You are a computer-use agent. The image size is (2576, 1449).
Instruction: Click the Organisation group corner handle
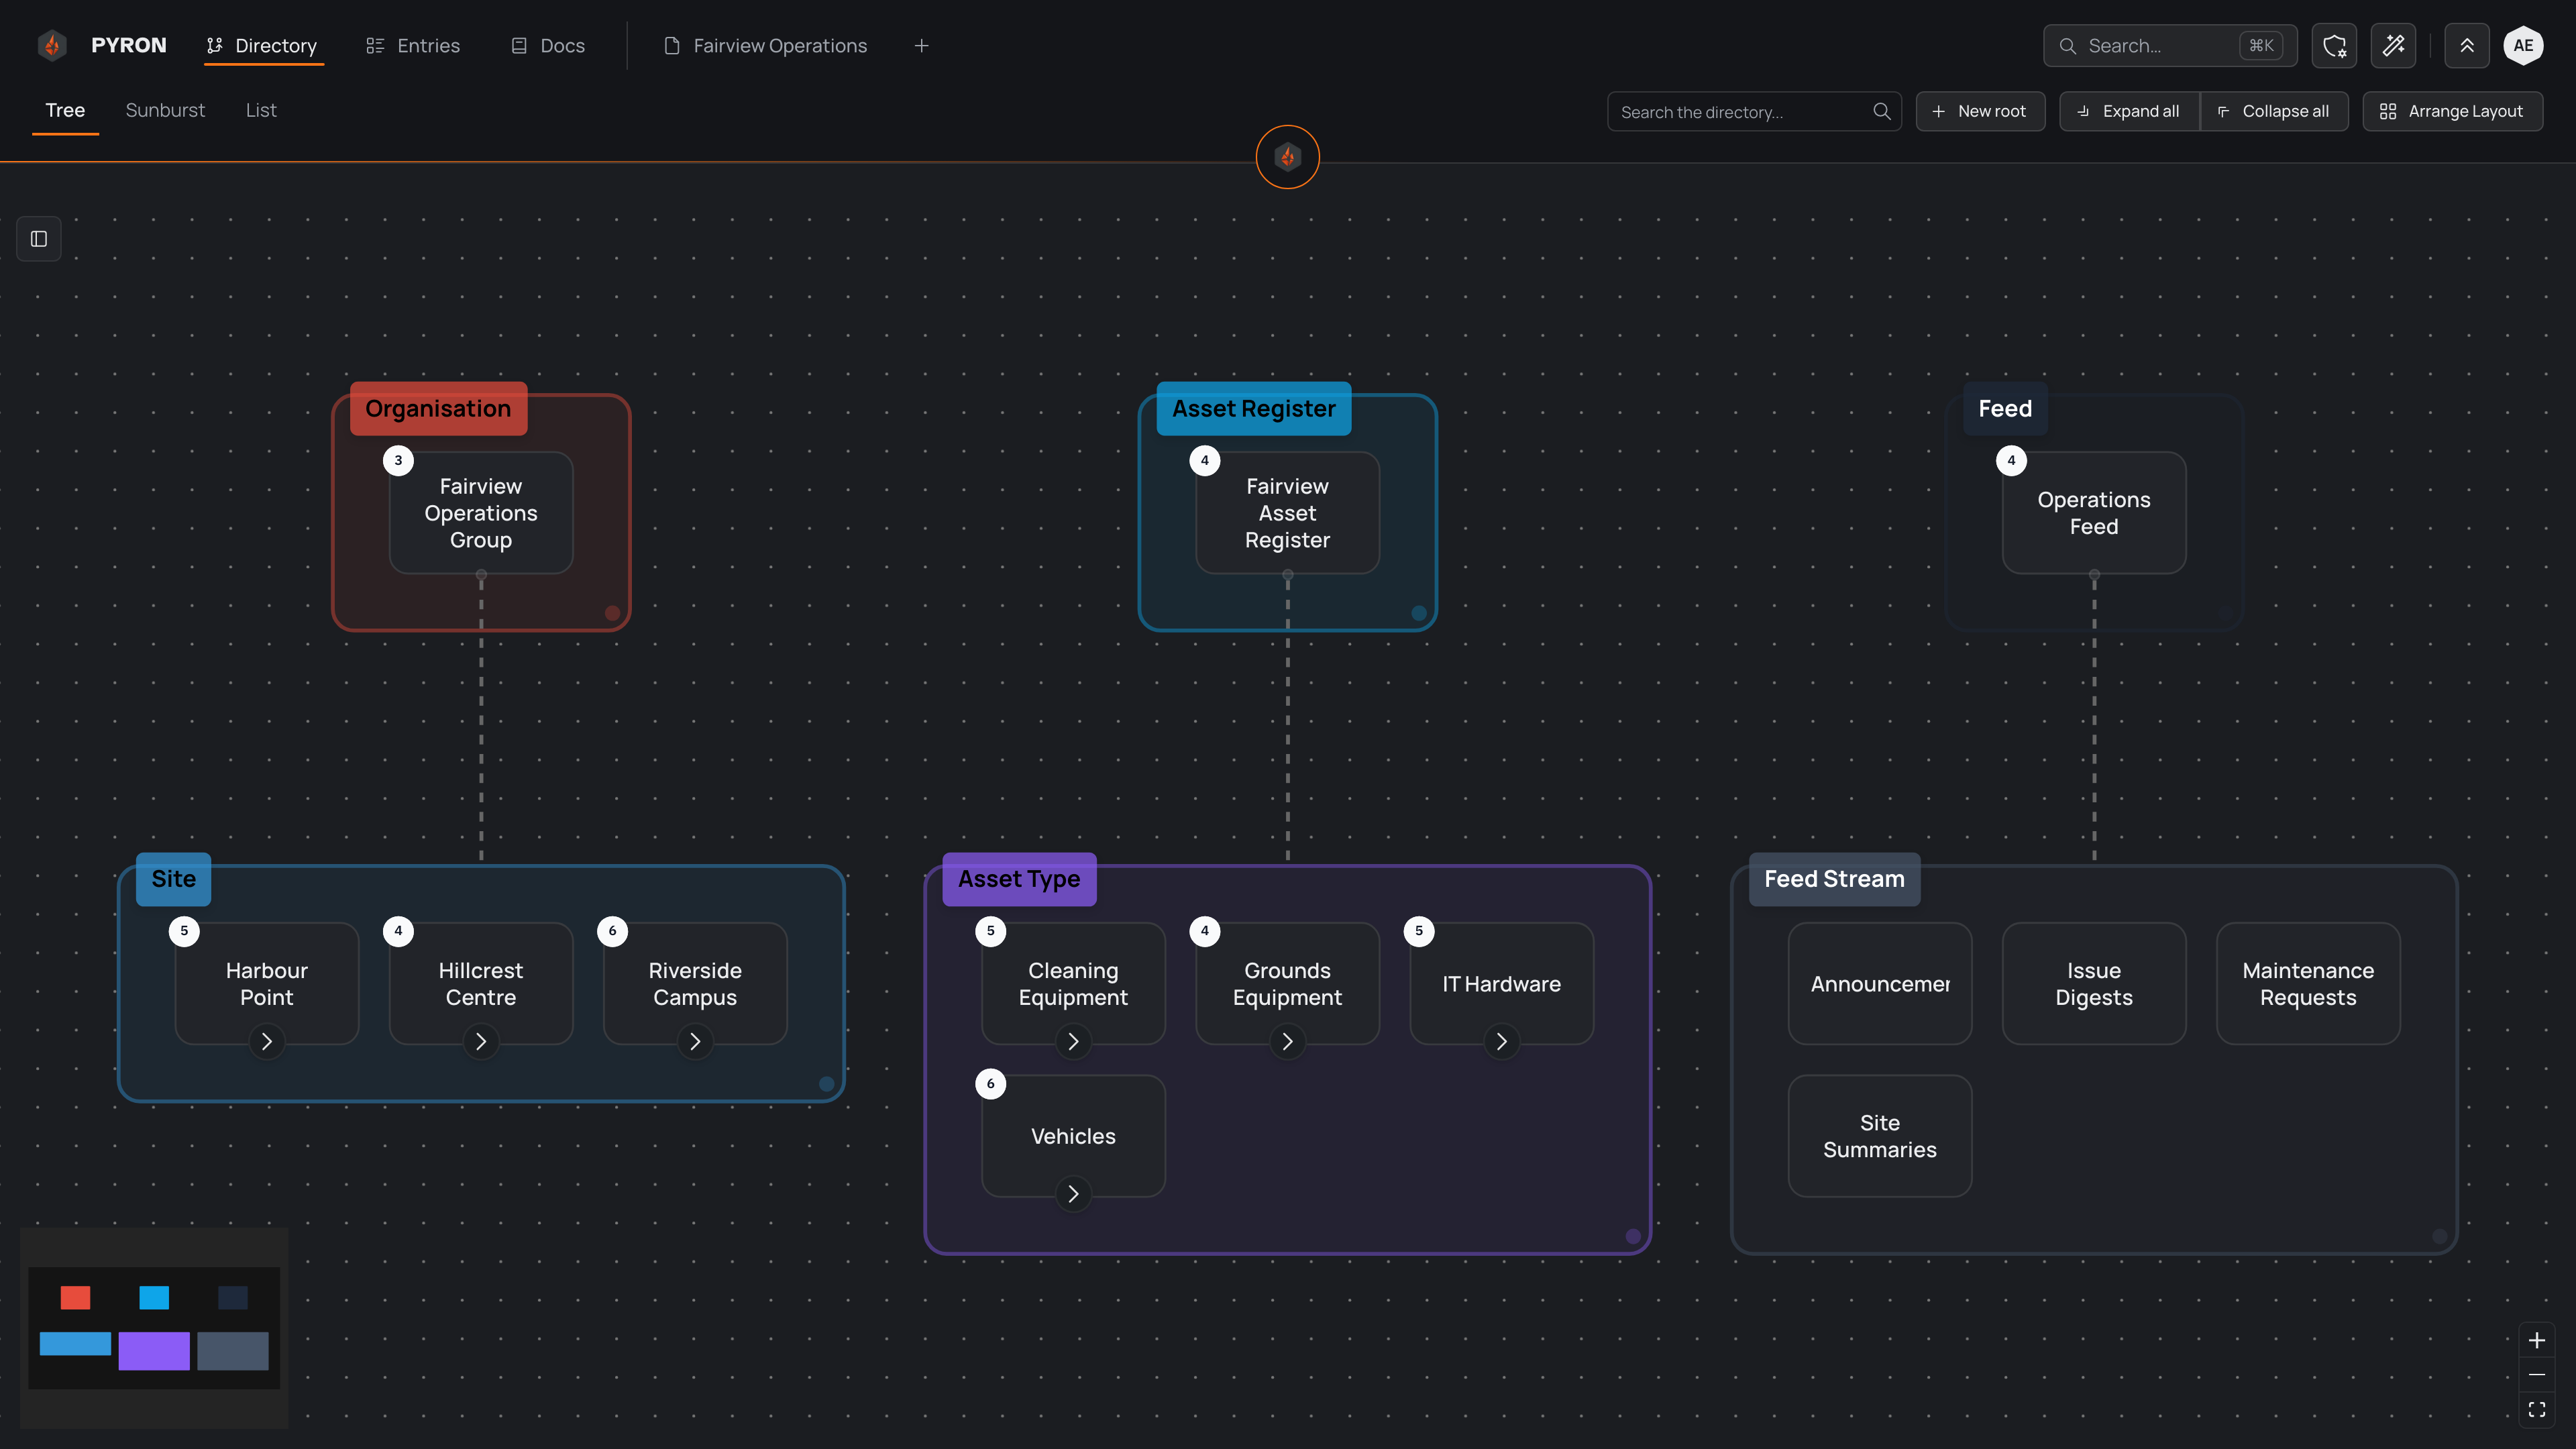pos(612,613)
